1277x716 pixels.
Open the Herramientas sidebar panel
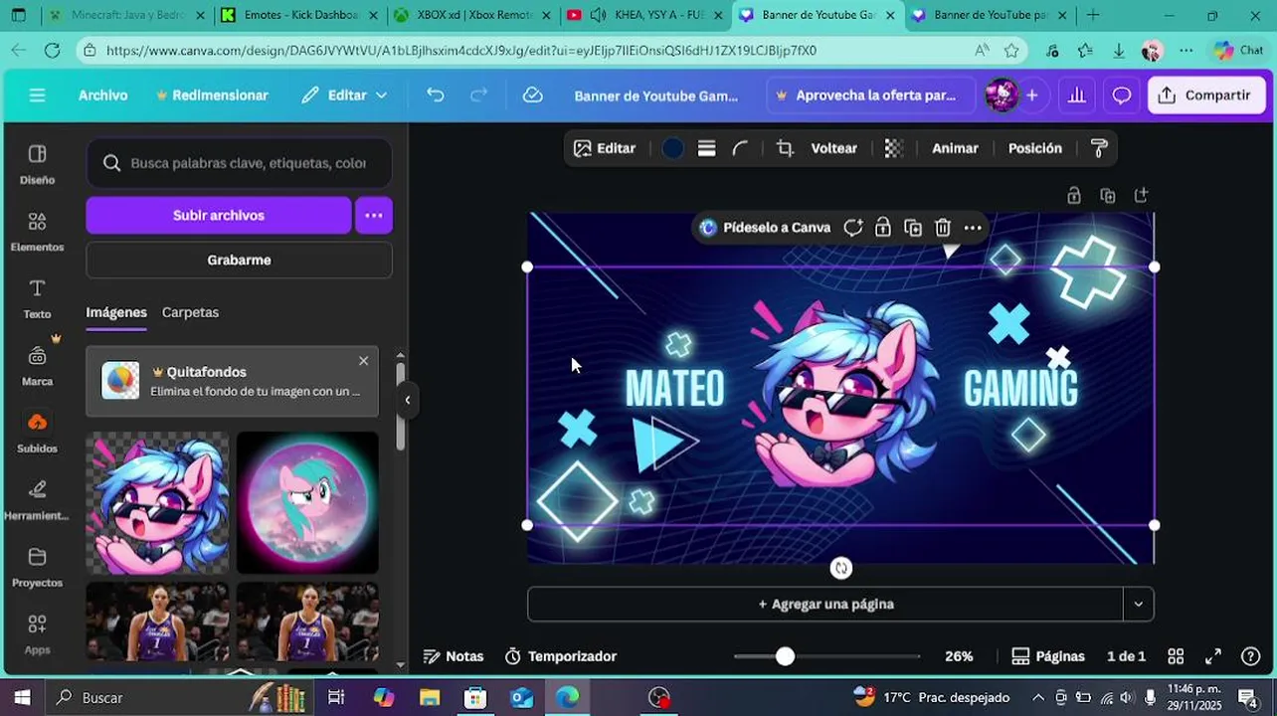[37, 500]
